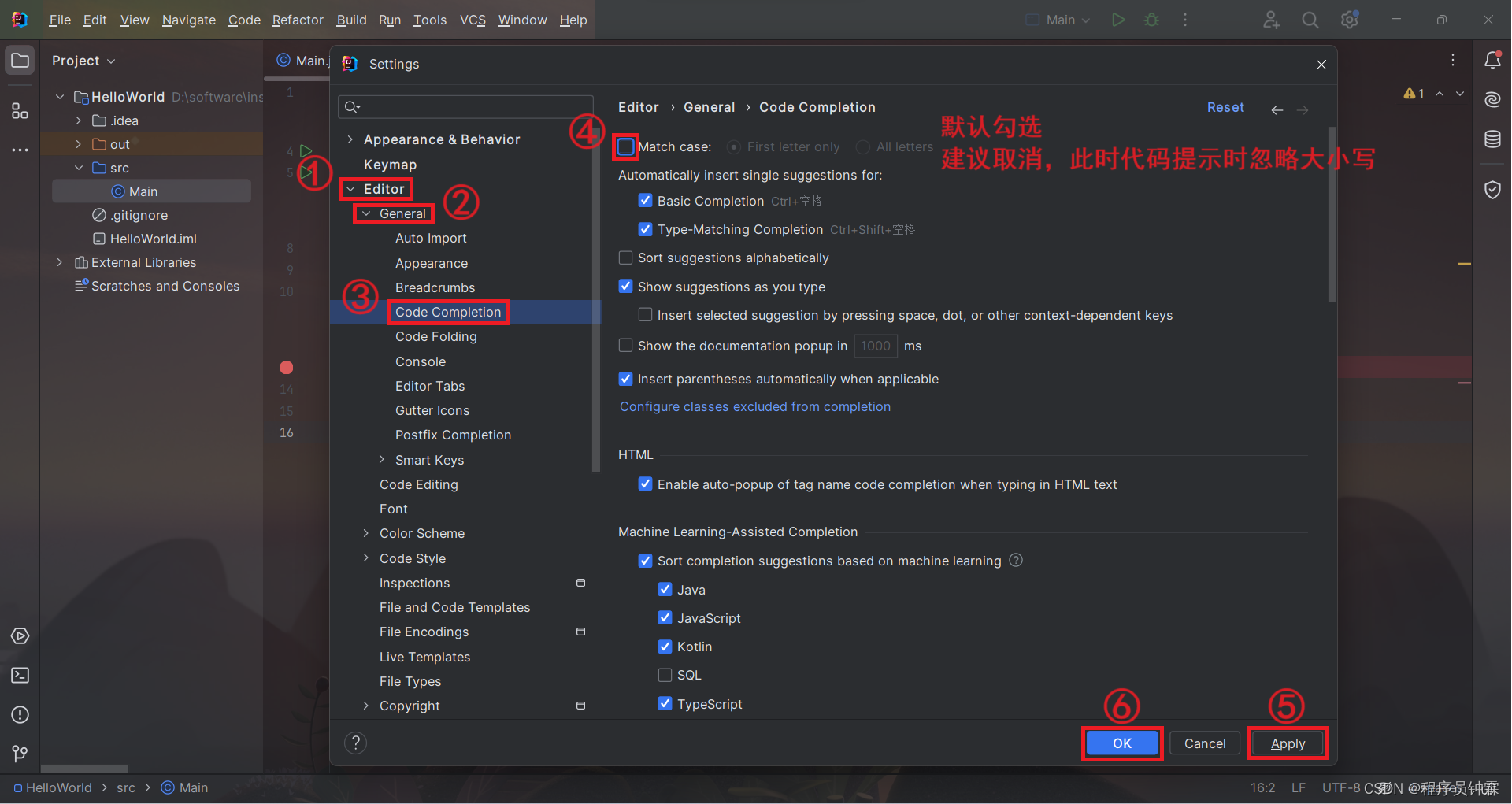Toggle JavaScript machine learning completion checkbox
This screenshot has height=804, width=1512.
(665, 617)
